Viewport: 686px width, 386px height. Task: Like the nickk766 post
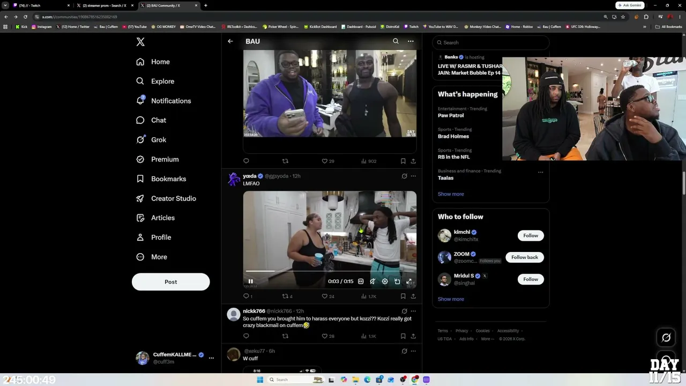[x=327, y=336]
